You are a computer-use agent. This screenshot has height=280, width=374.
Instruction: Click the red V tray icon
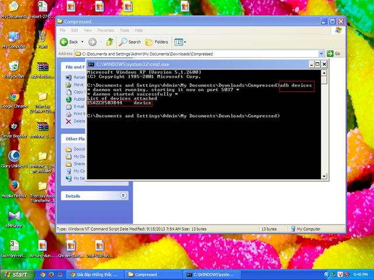coord(340,275)
